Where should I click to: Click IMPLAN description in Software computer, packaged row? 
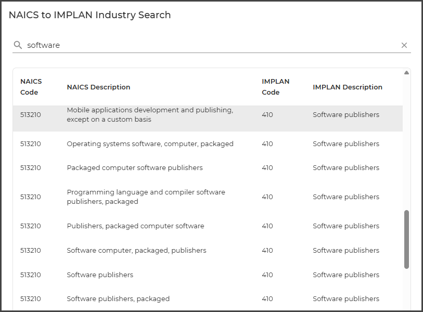pos(346,251)
